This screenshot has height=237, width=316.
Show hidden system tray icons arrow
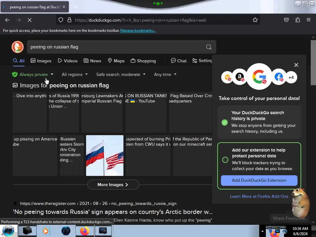pos(262,231)
